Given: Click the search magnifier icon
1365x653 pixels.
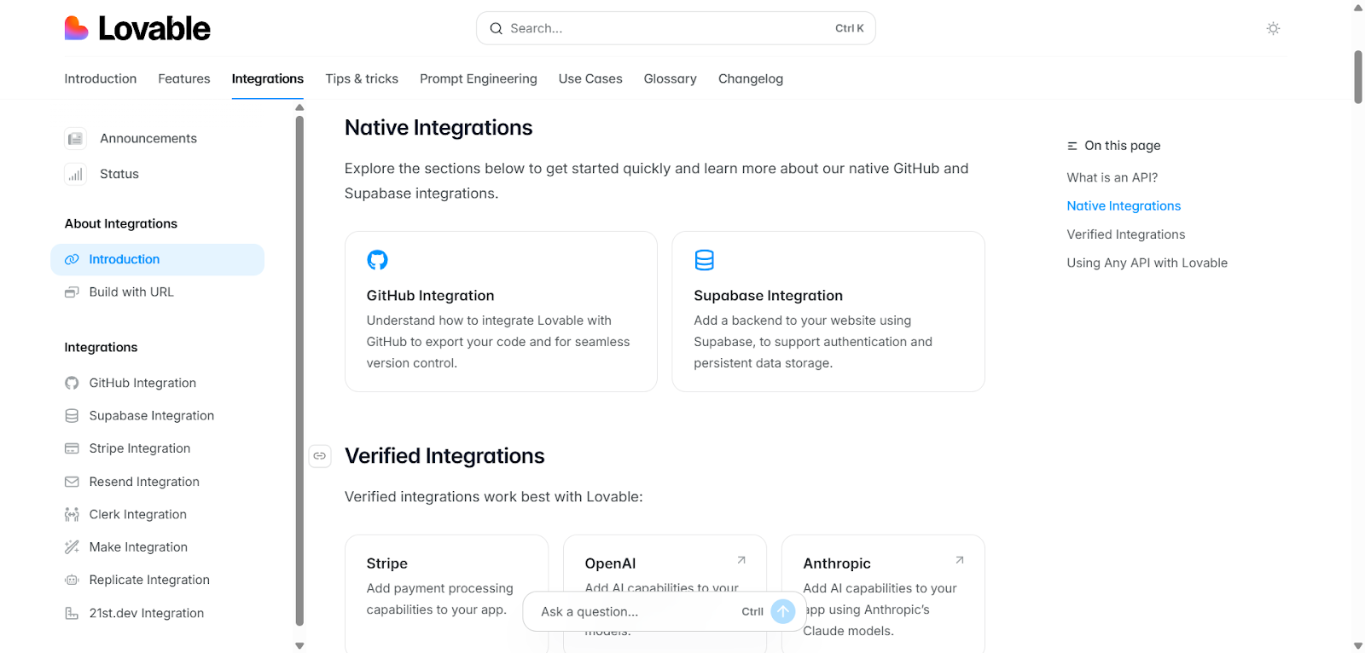Looking at the screenshot, I should click(496, 28).
